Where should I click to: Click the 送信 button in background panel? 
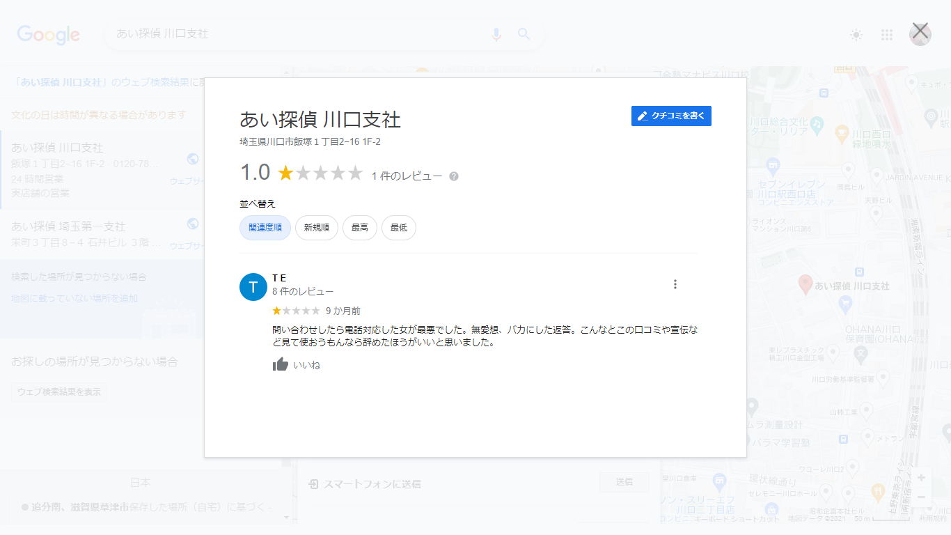624,482
